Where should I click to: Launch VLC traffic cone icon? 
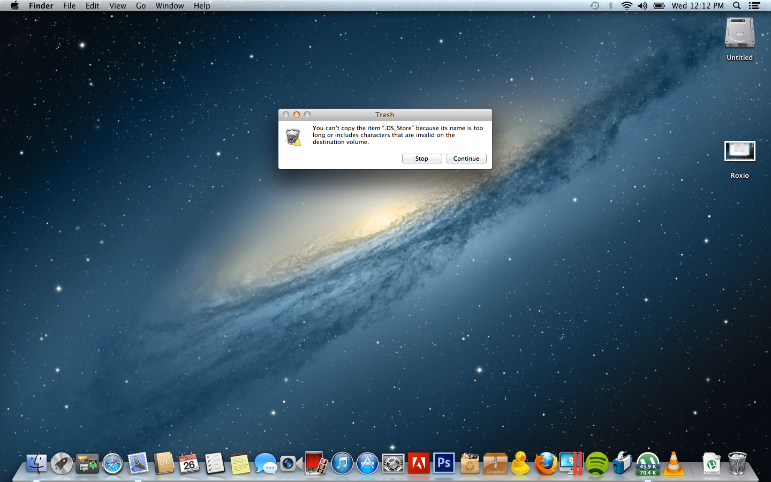coord(674,464)
